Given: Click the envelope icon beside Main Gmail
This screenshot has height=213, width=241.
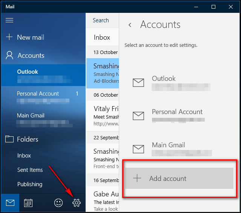Looking at the screenshot, I should (x=138, y=149).
